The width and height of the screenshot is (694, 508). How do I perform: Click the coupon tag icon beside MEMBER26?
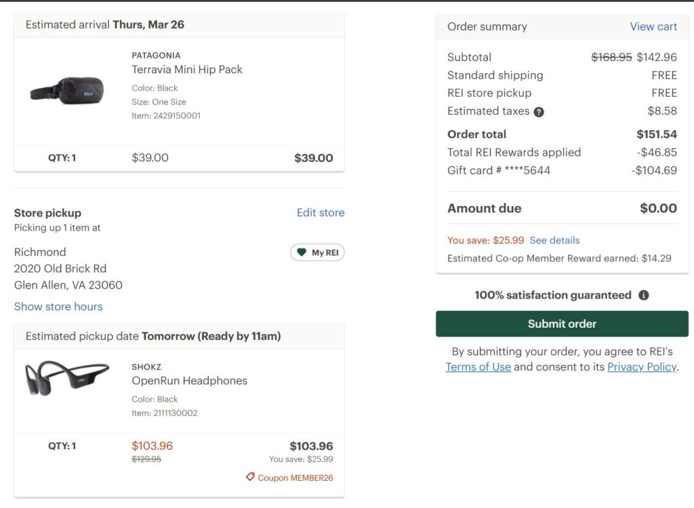(251, 478)
